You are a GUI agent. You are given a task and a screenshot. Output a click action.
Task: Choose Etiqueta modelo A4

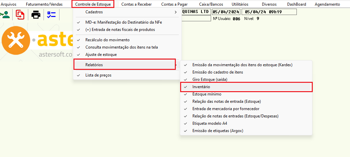[x=246, y=123]
